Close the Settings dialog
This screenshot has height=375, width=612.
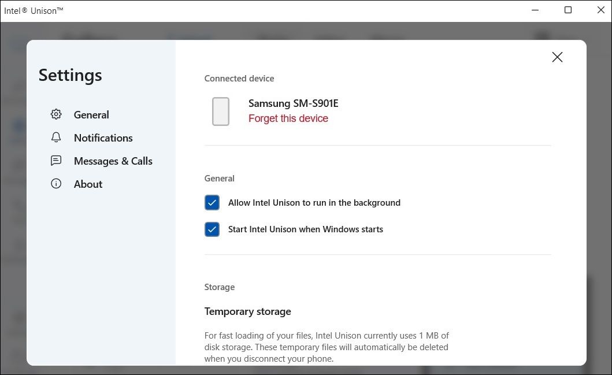click(x=557, y=57)
